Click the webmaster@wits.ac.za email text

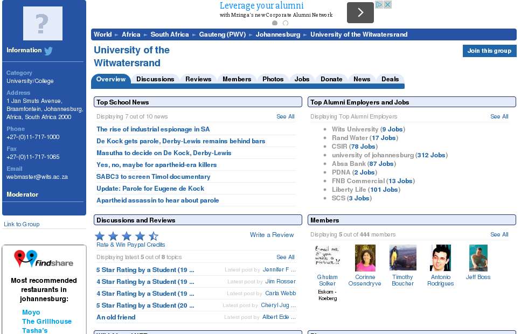(x=37, y=177)
